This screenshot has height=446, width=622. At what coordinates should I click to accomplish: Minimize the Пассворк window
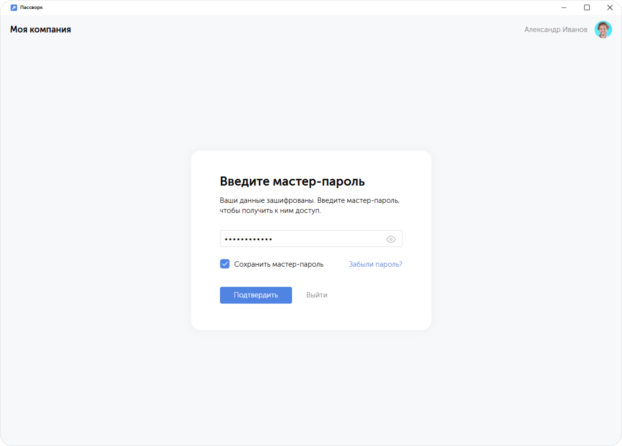tap(564, 8)
